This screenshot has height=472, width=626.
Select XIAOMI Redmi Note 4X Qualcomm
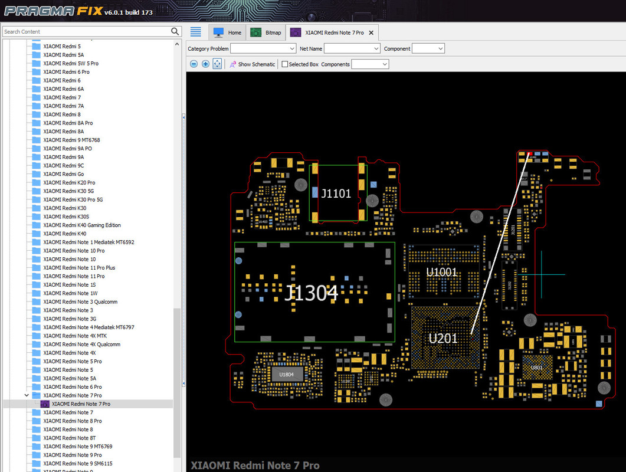pyautogui.click(x=82, y=344)
